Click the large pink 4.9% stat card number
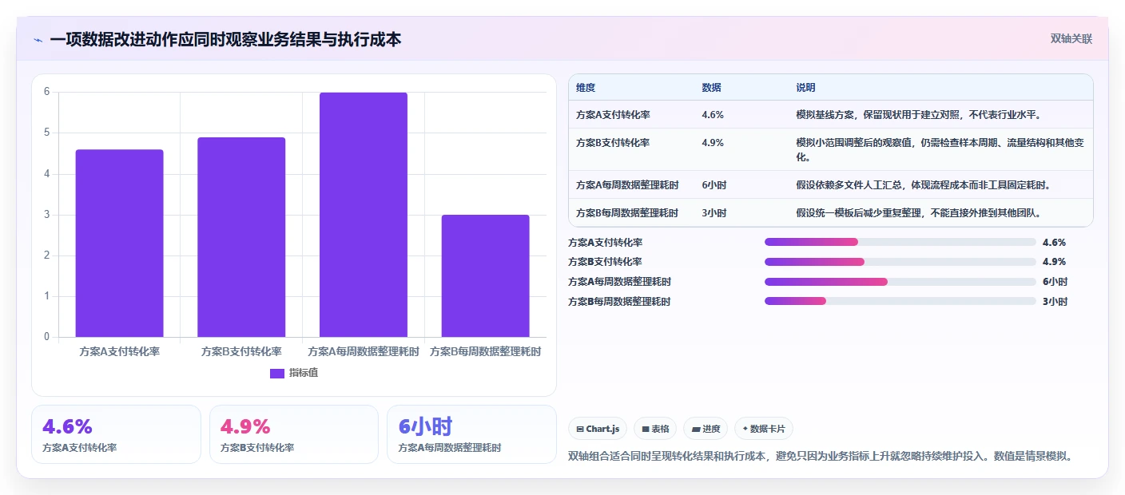Viewport: 1125px width, 495px height. coord(245,426)
